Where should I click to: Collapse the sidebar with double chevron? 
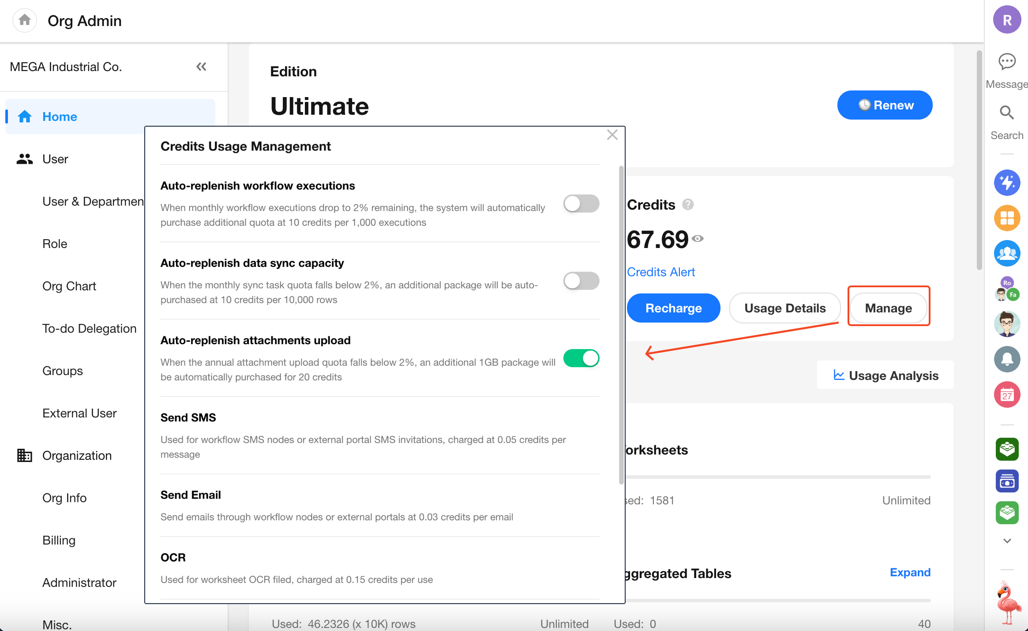(201, 67)
